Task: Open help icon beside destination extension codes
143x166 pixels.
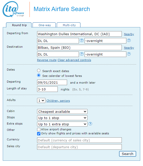Action: coord(129,54)
